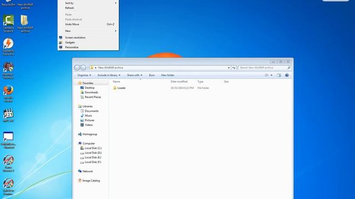Select Favorites in the navigation pane
This screenshot has width=355, height=199.
coord(86,83)
